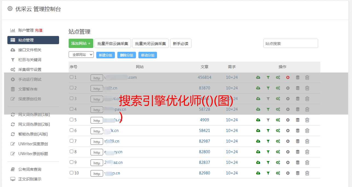Open gears settings icon in row 5
Image resolution: width=352 pixels, height=187 pixels.
(278, 120)
